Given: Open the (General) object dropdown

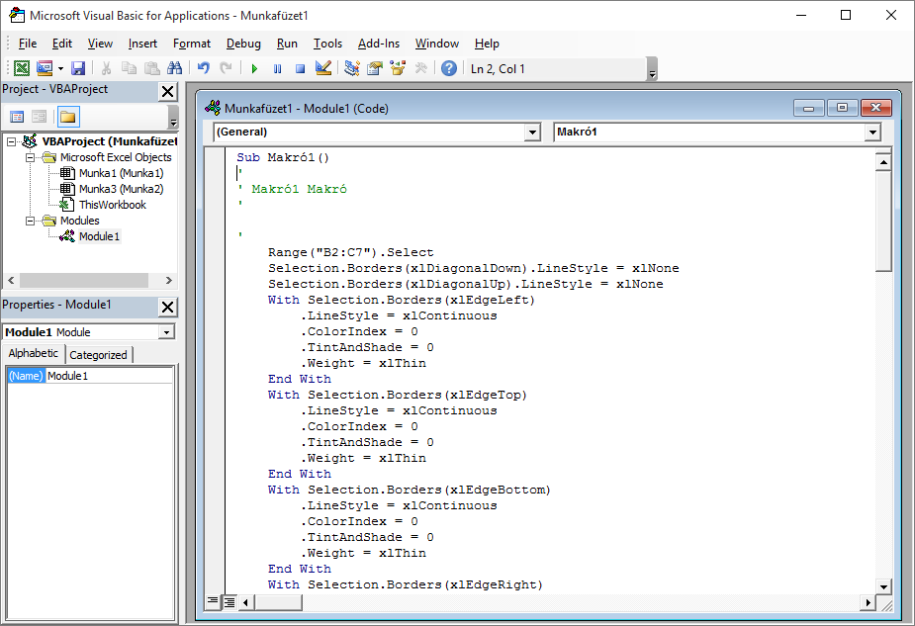Looking at the screenshot, I should pyautogui.click(x=532, y=132).
